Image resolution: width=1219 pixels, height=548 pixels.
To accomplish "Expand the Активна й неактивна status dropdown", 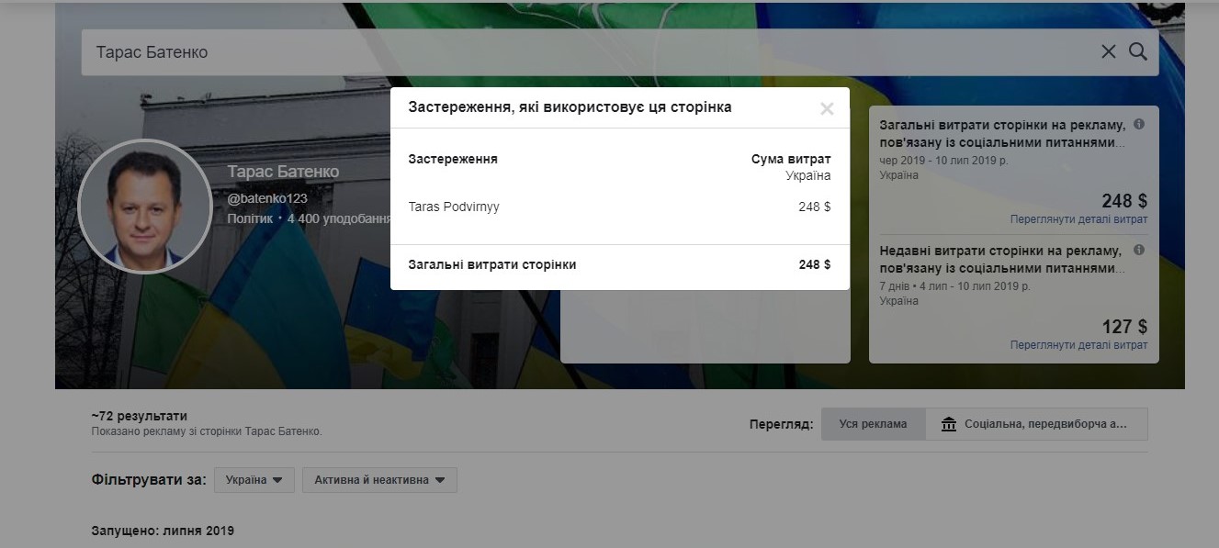I will pos(379,480).
